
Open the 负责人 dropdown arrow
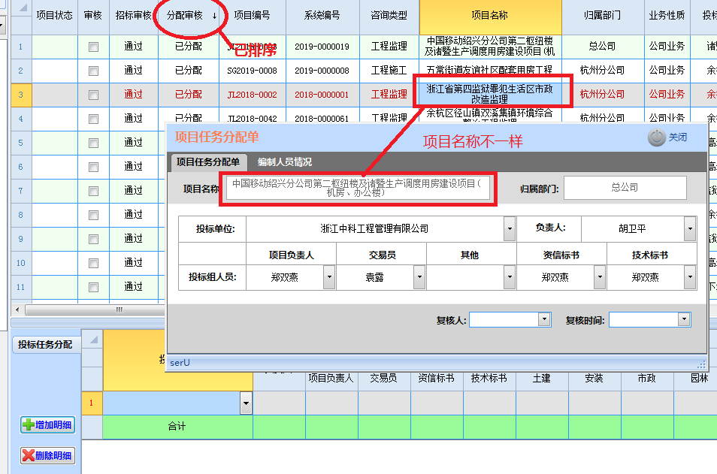[x=690, y=228]
